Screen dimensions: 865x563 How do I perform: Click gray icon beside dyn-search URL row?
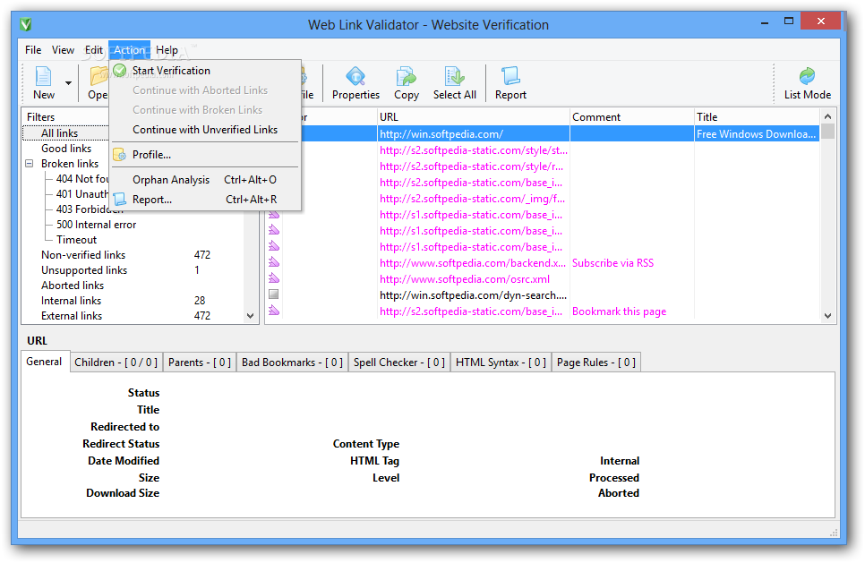274,294
